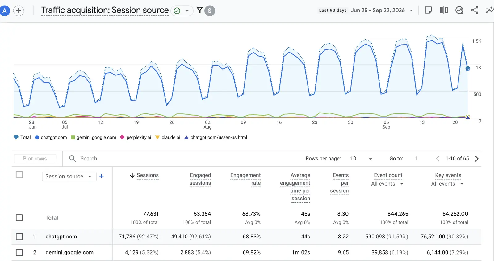494x261 pixels.
Task: Open the Session source dimension dropdown
Action: (69, 176)
